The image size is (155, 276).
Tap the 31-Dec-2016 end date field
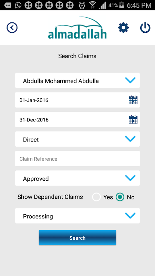pos(77,119)
